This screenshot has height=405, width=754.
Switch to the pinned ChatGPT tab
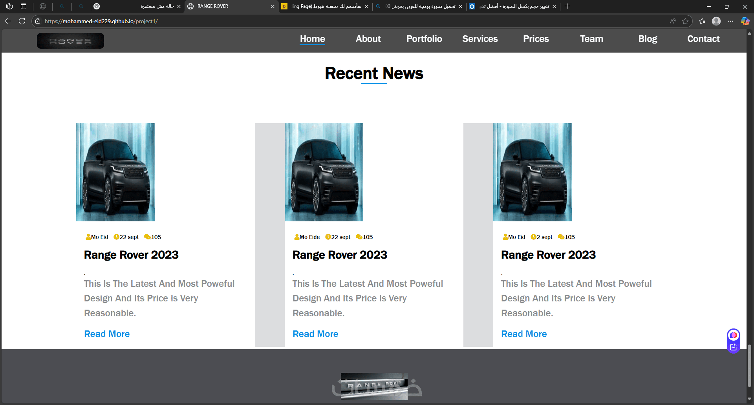pos(97,6)
